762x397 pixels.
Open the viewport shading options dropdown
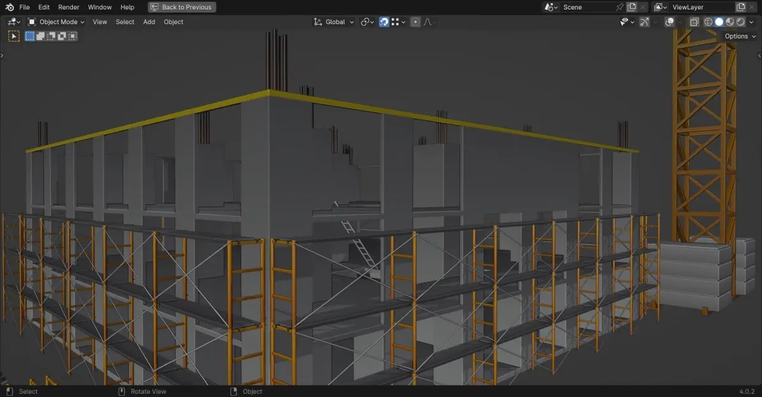(x=752, y=22)
